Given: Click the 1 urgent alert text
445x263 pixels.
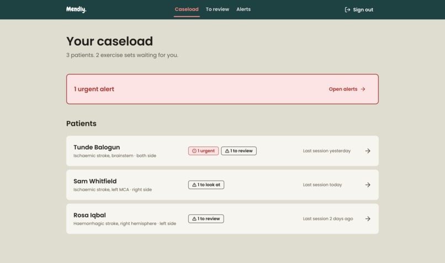Looking at the screenshot, I should click(94, 89).
